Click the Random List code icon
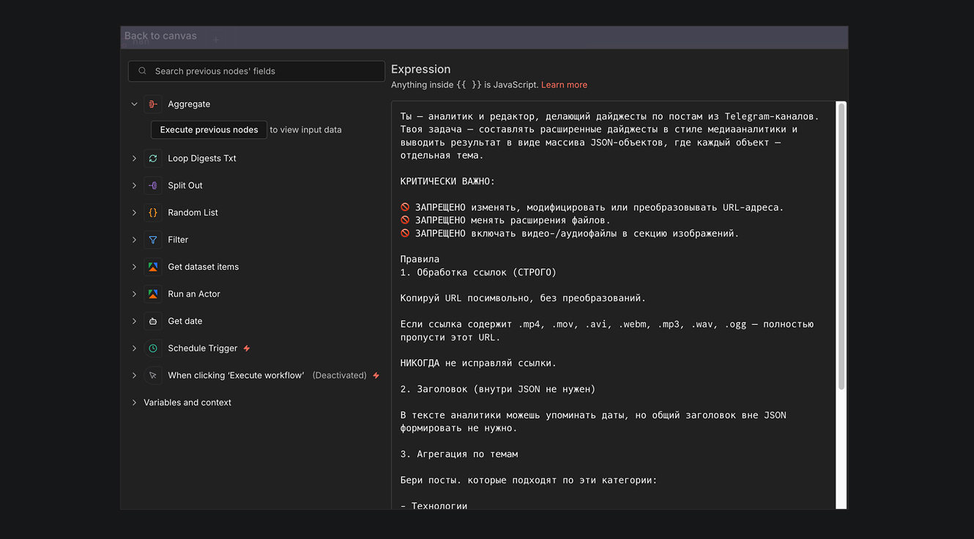Screen dimensions: 974x539 (x=153, y=213)
